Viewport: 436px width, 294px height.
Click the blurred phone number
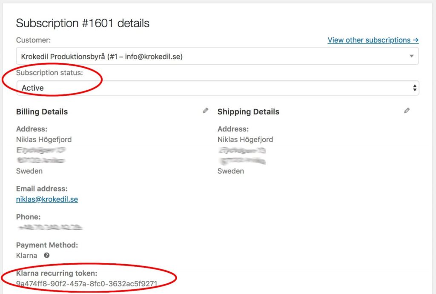49,227
